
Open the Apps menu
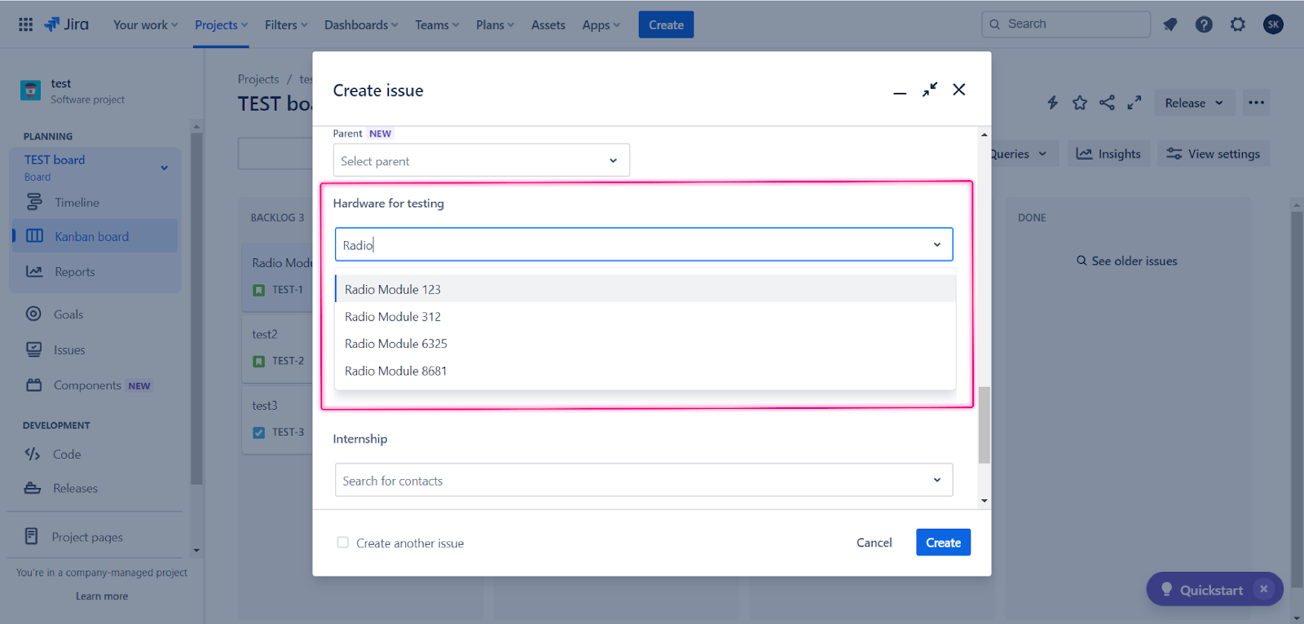click(601, 25)
